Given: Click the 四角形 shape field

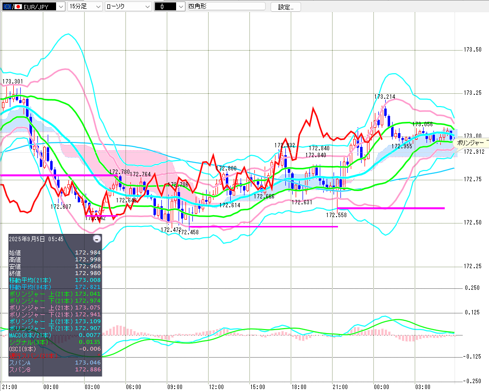Looking at the screenshot, I should tap(226, 6).
